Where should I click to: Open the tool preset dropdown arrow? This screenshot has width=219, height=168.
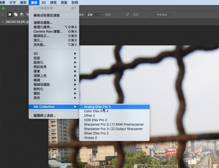point(3,14)
